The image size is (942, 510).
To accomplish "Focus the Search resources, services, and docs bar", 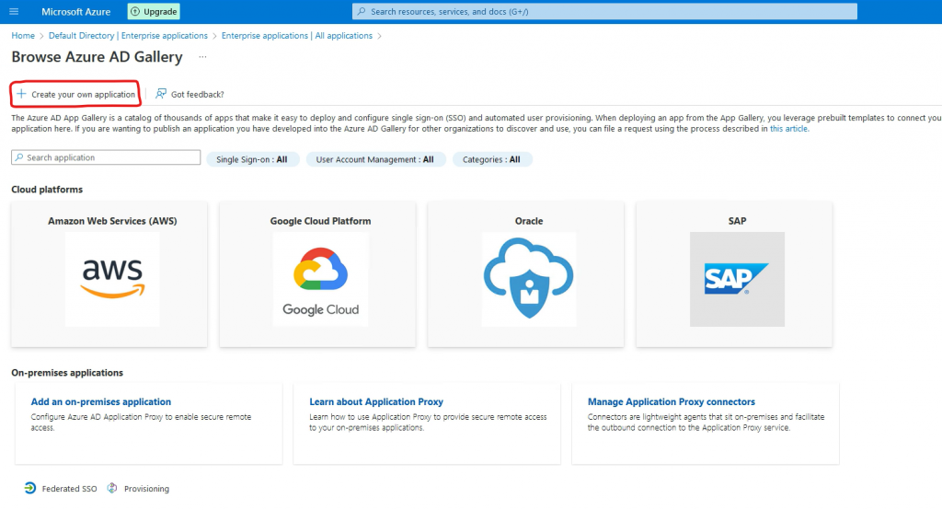I will click(x=604, y=11).
